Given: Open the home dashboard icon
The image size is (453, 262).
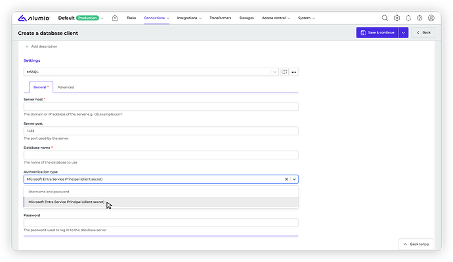Looking at the screenshot, I should click(x=115, y=18).
